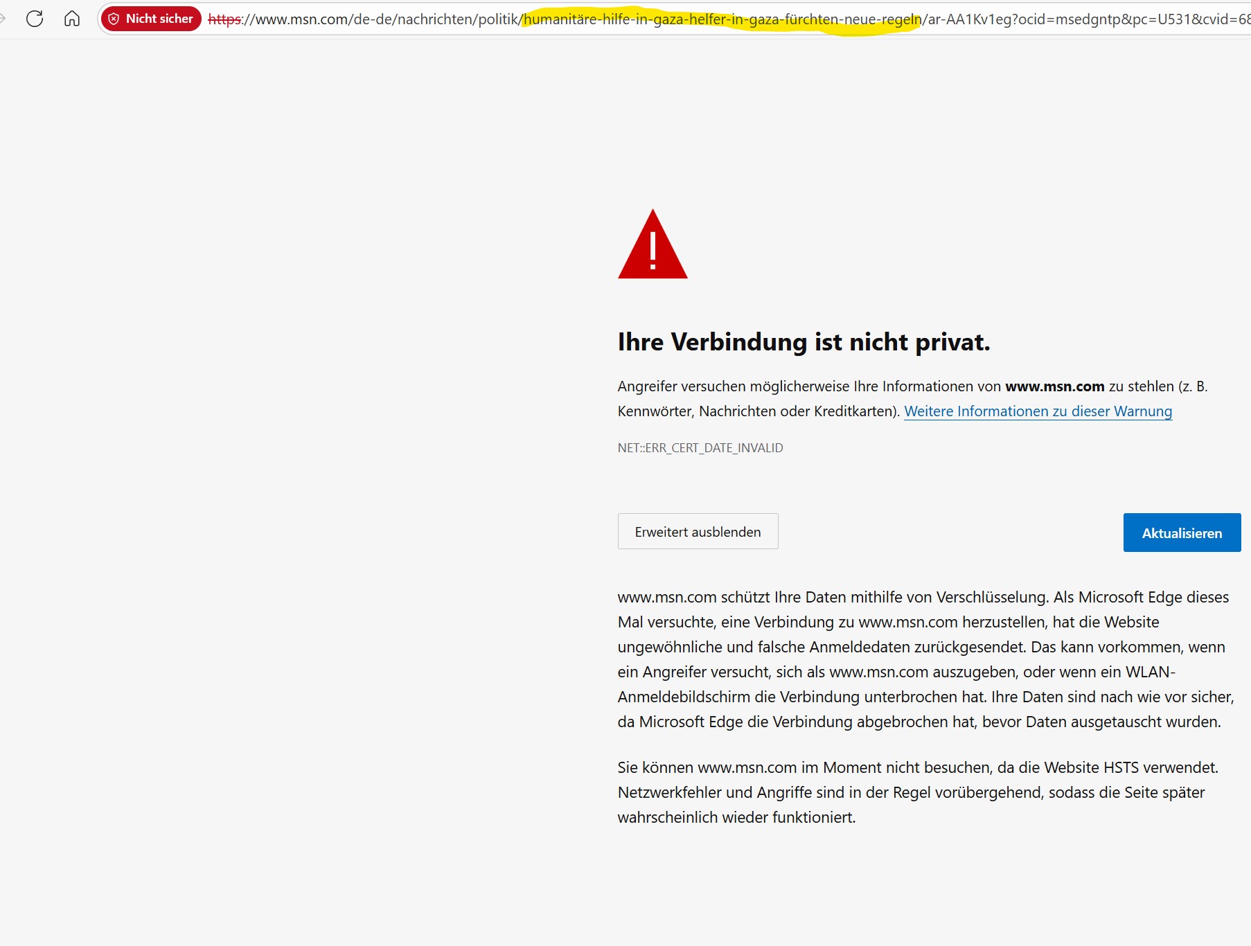Click the heading 'Ihre Verbindung ist nicht privat.'

click(x=804, y=342)
